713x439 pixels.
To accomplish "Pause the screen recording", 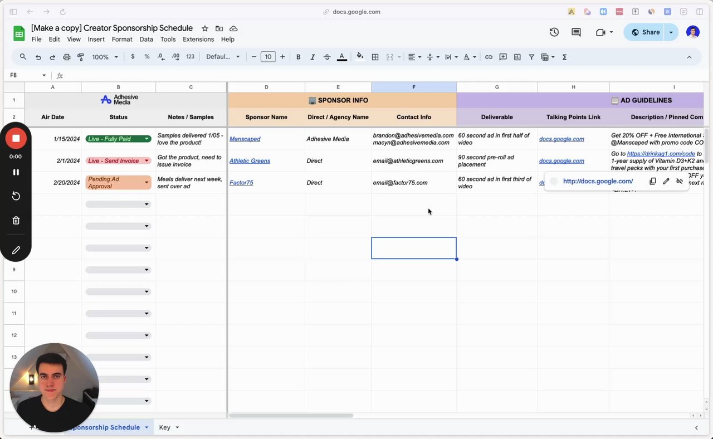I will (16, 172).
